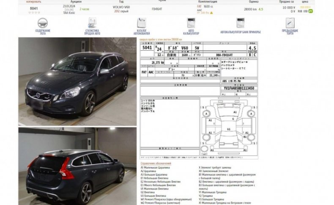Open the Справочник обозначений link
This screenshot has width=334, height=205.
pos(156,163)
